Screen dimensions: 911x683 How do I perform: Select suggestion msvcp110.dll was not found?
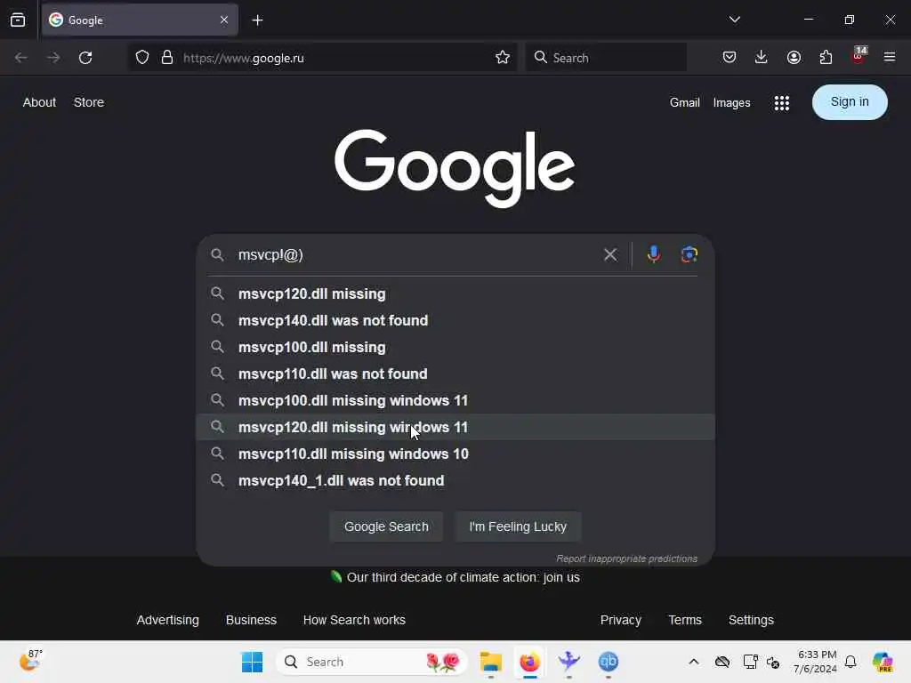[x=455, y=374]
